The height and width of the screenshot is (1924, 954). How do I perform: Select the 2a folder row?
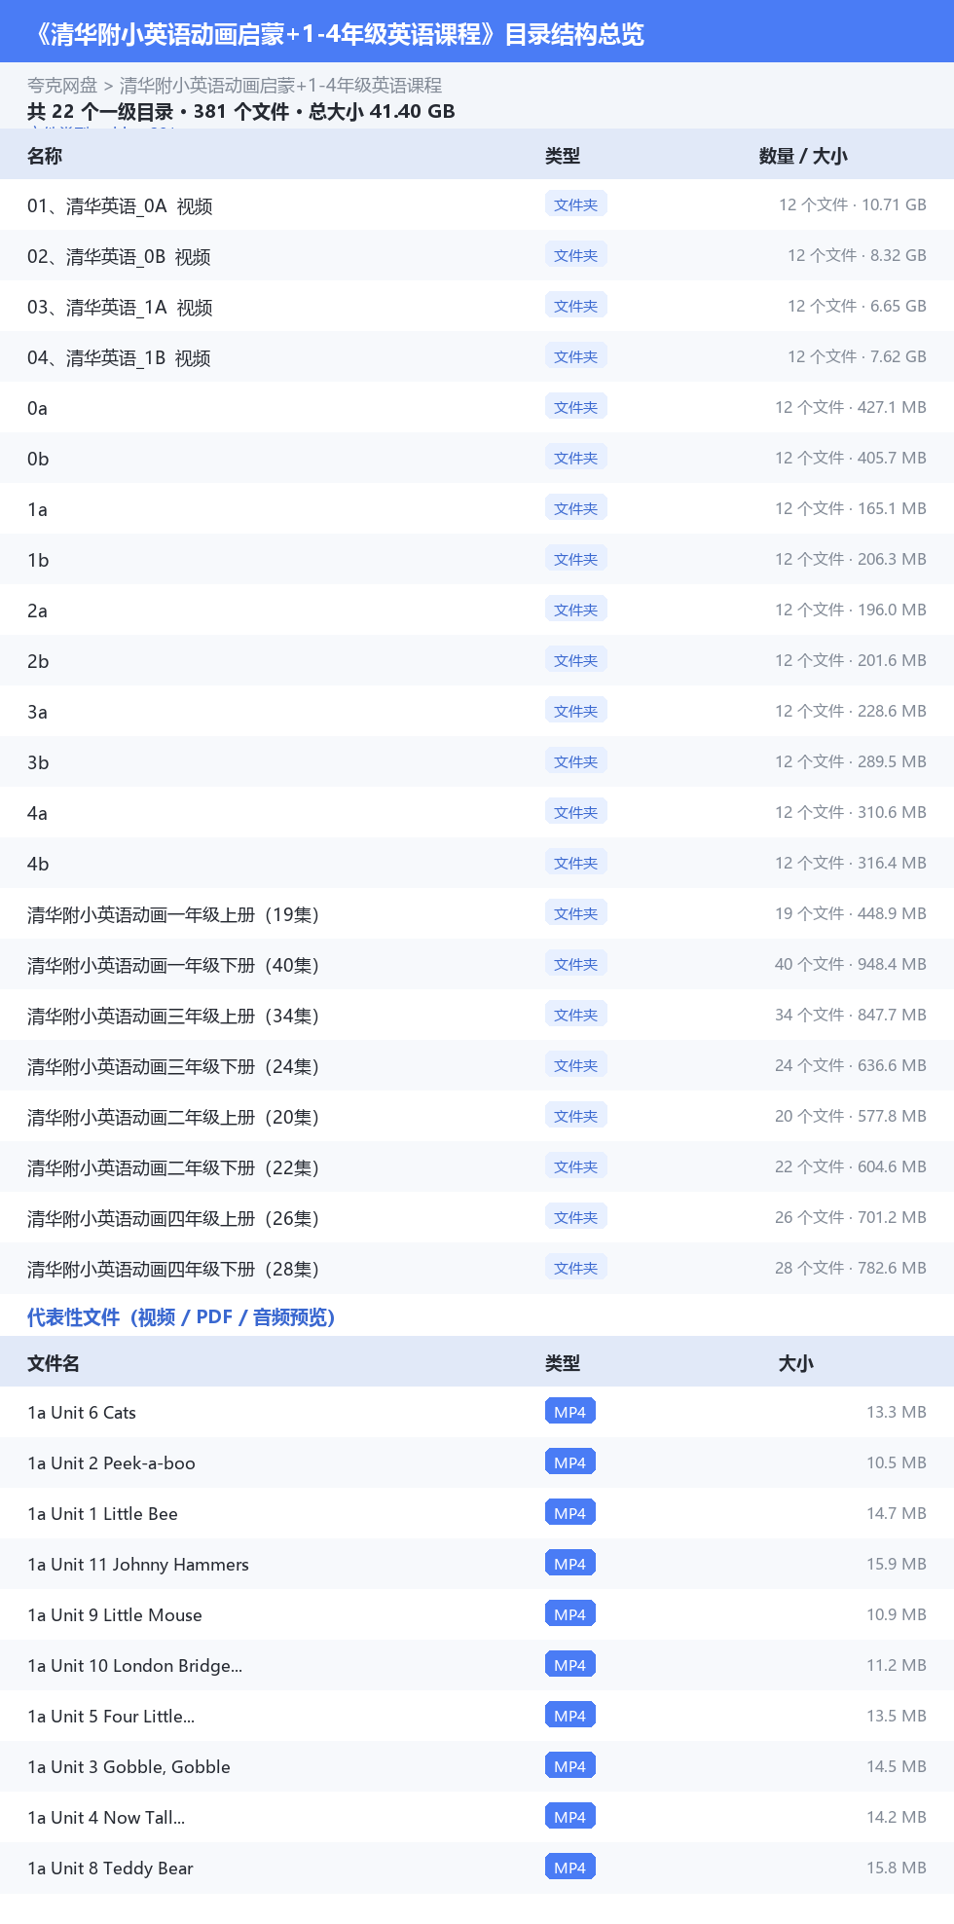(477, 610)
